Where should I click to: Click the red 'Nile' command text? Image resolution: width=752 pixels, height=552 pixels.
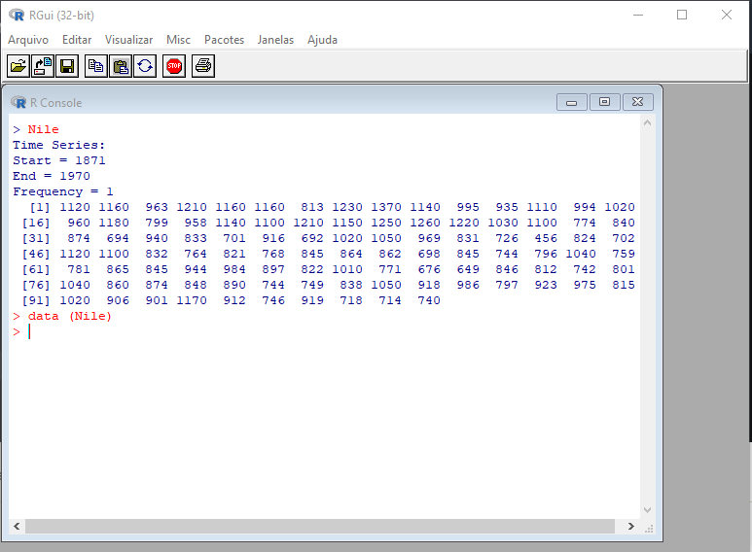[43, 129]
